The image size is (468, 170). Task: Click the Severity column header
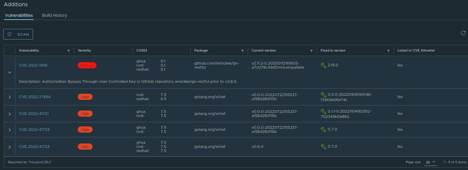[x=84, y=51]
